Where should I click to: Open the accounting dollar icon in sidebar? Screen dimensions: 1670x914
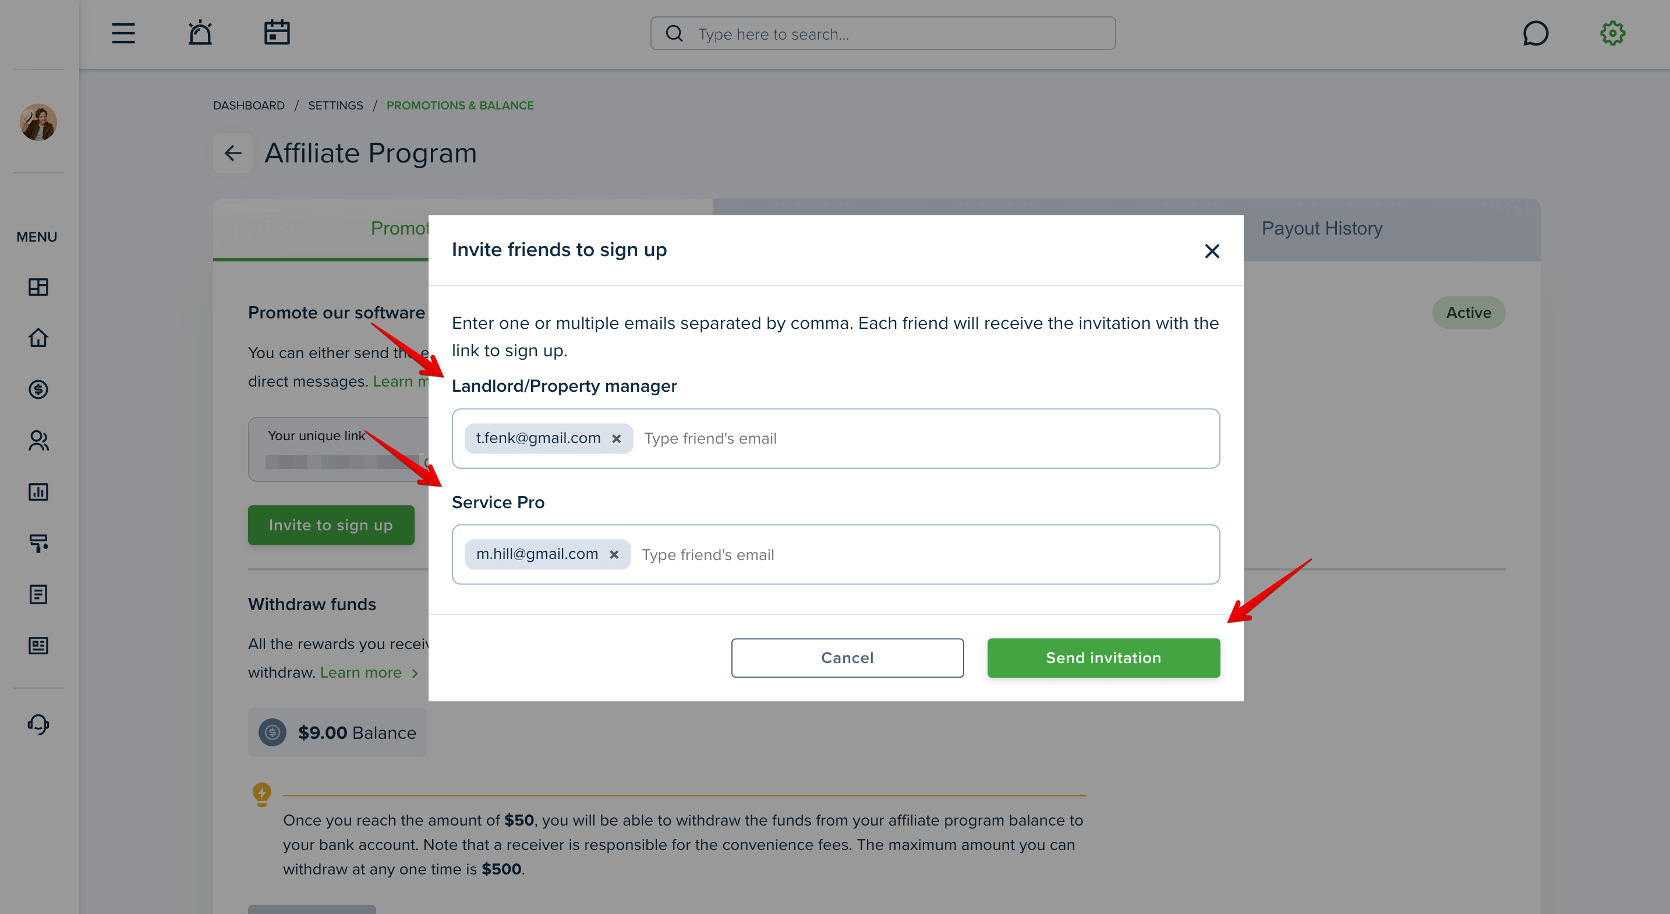point(38,389)
